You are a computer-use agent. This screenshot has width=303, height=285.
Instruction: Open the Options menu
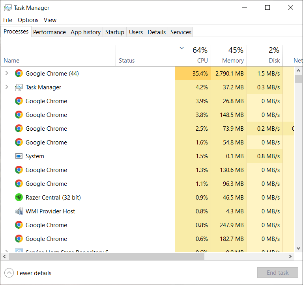pos(28,20)
